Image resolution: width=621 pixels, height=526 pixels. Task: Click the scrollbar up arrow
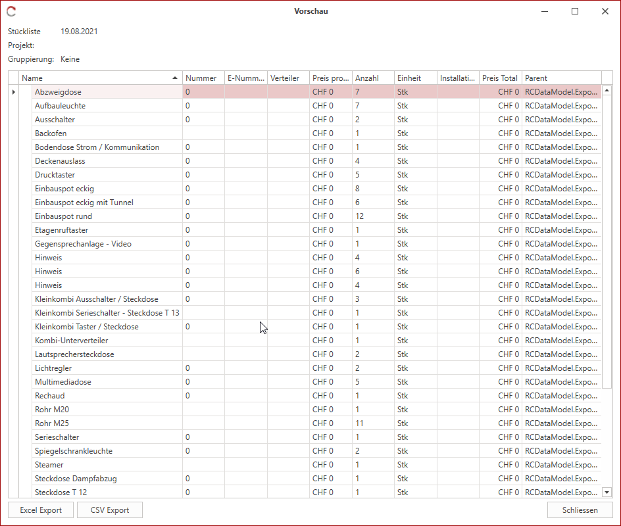point(607,91)
